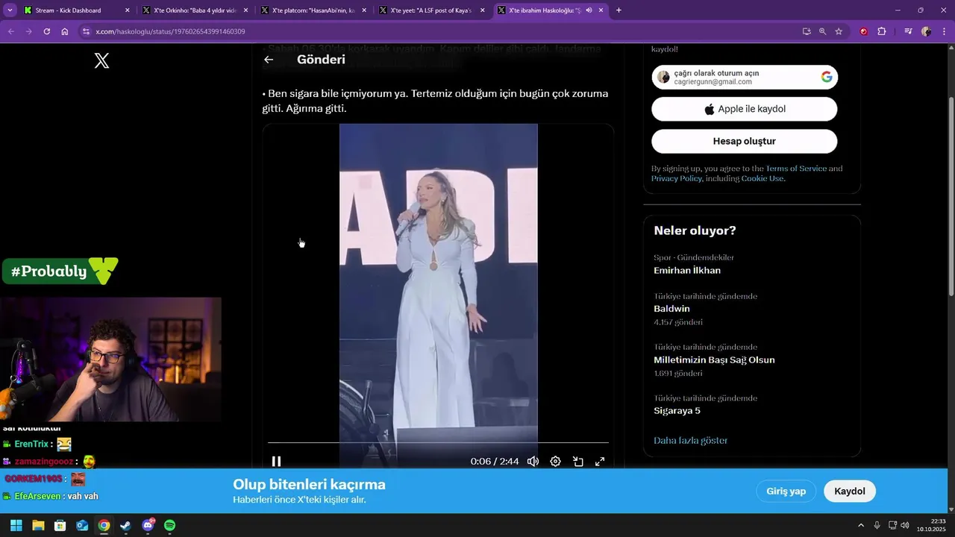955x537 pixels.
Task: Open the Privacy Policy link
Action: coord(677,178)
